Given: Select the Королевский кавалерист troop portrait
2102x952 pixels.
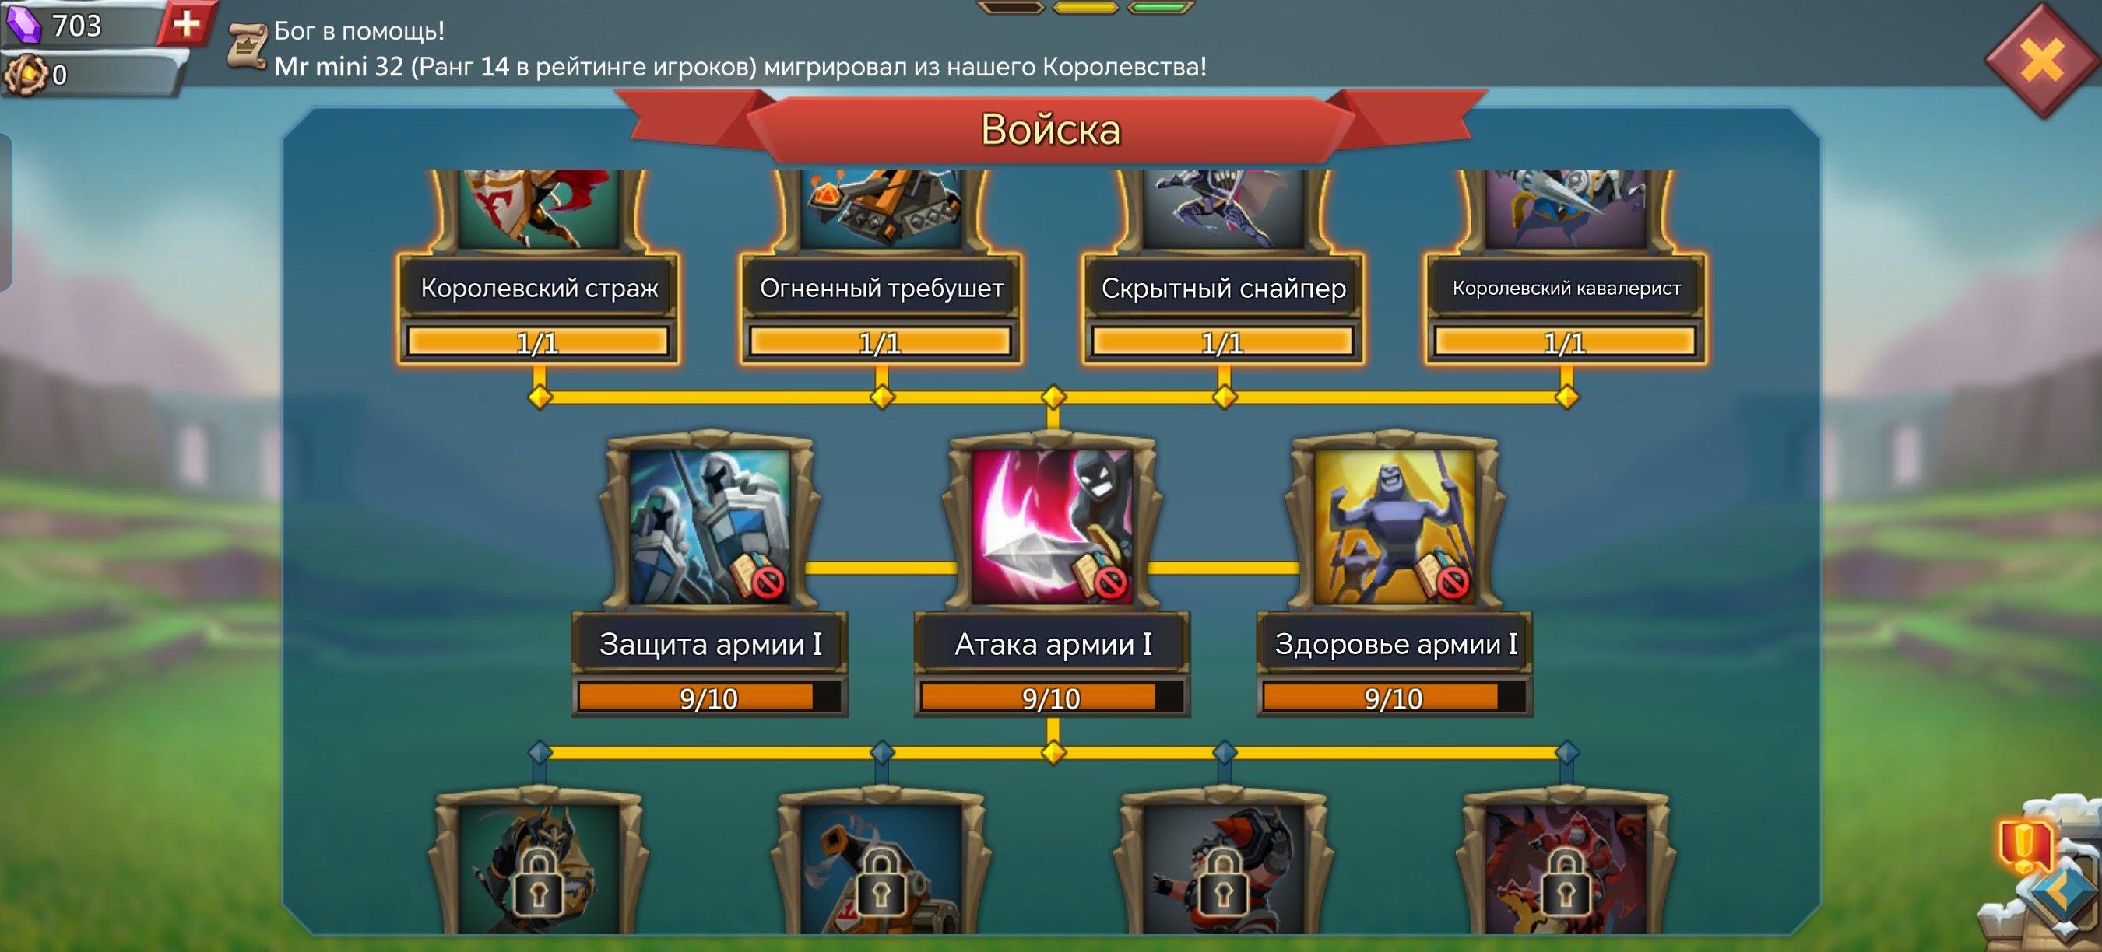Looking at the screenshot, I should pos(1566,208).
